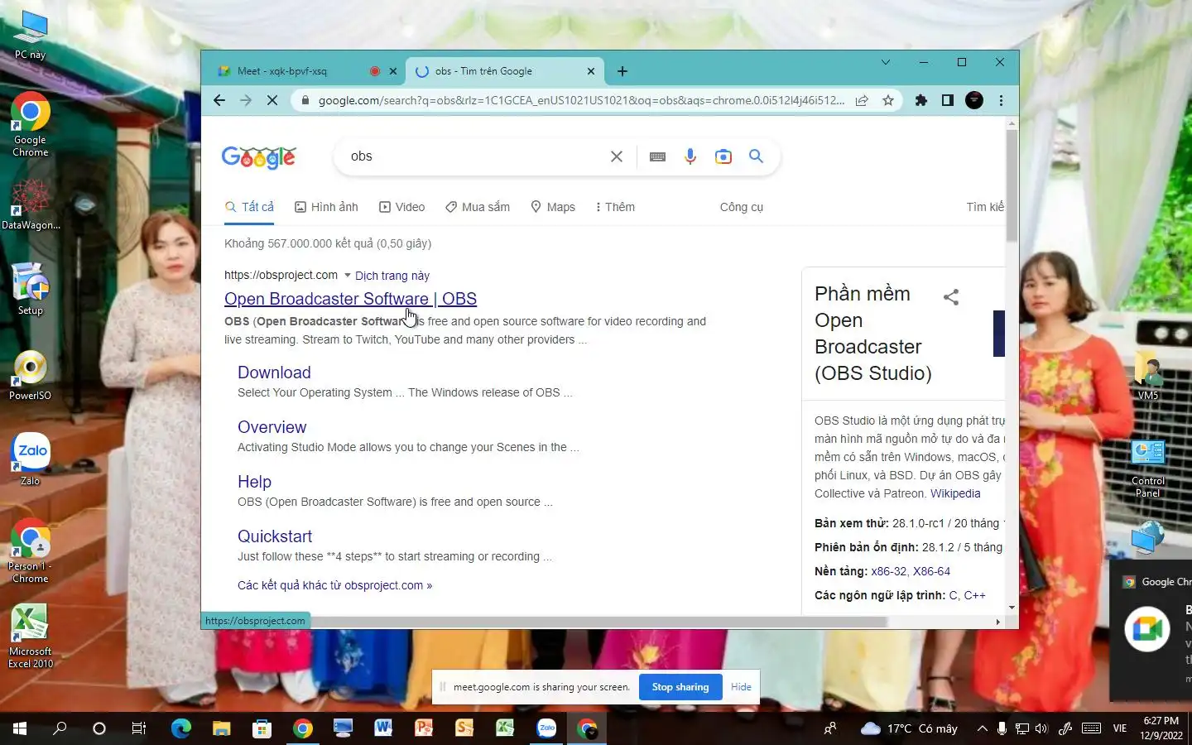Image resolution: width=1192 pixels, height=745 pixels.
Task: Open the Quickstart sitelink
Action: 275,536
